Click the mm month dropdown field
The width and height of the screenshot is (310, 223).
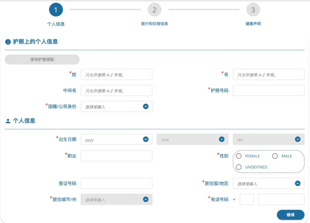click(192, 139)
